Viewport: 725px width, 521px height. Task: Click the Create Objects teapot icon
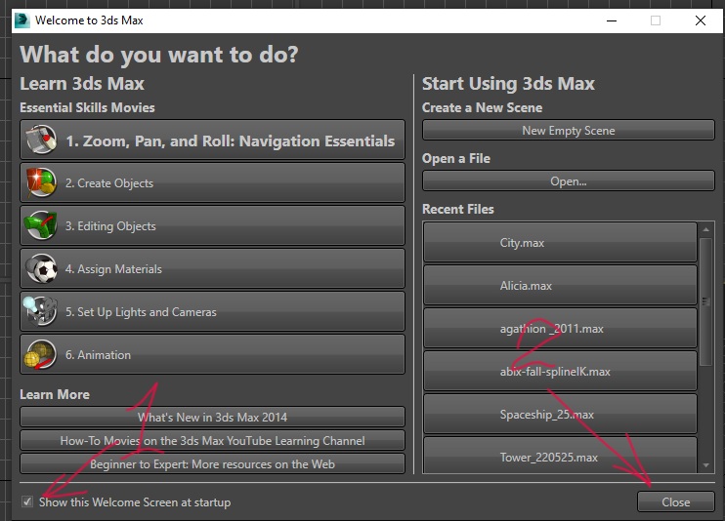click(x=41, y=182)
